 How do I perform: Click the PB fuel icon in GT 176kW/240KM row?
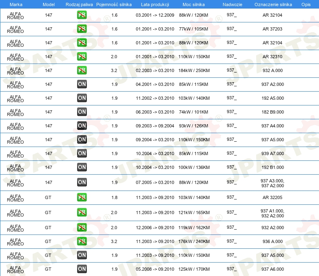click(x=82, y=241)
